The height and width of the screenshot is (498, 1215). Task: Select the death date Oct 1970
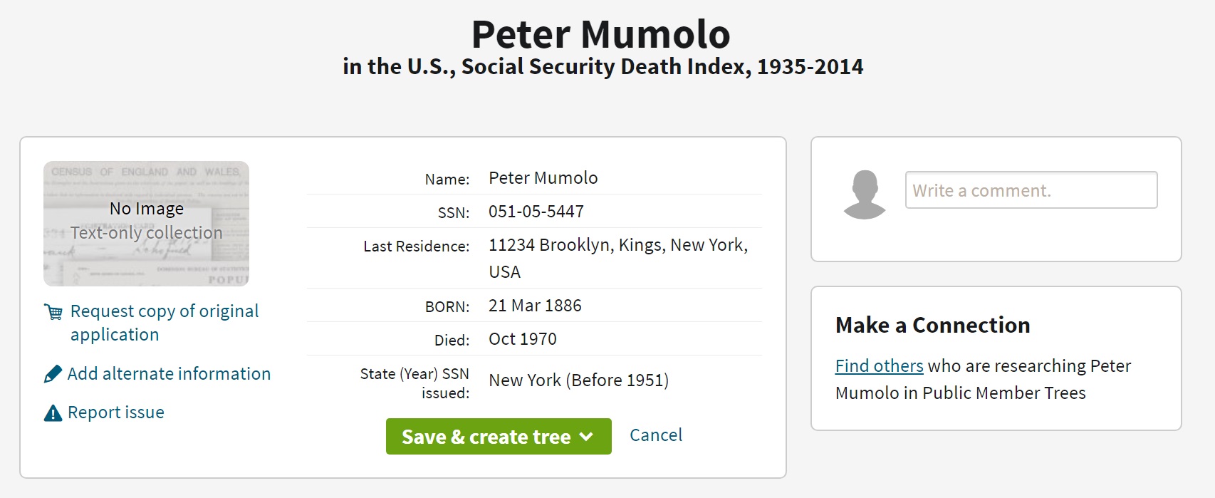[522, 339]
